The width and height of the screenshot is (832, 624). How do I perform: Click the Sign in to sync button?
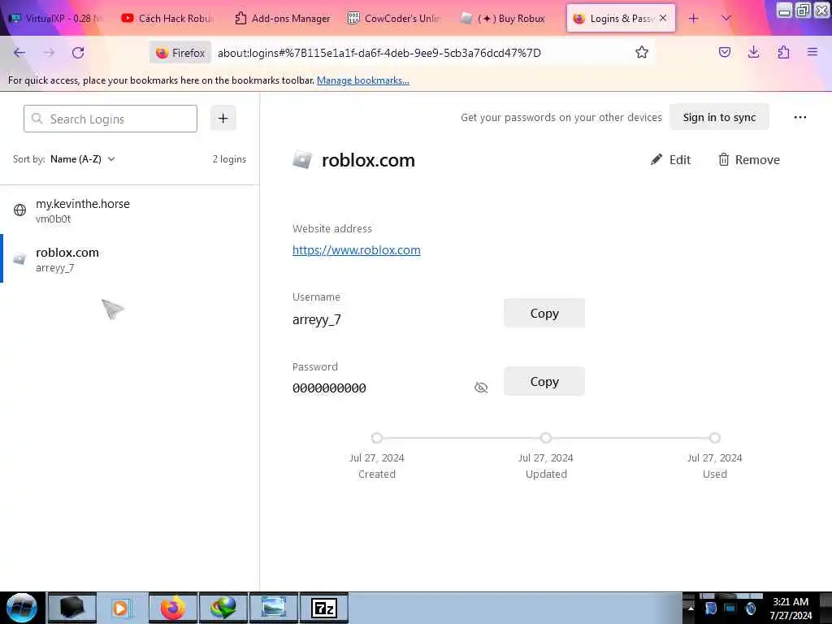(x=719, y=117)
